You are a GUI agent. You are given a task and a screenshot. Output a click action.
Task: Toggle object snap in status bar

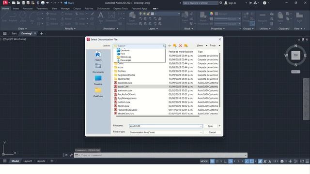(252, 161)
